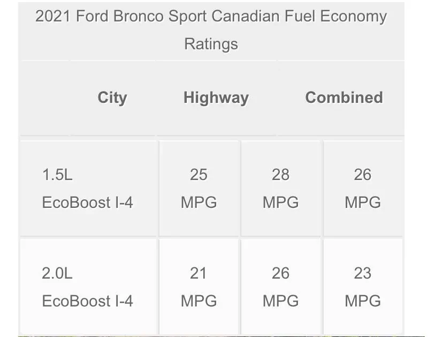Click "EcoBoost I-4" text in the 1.5L row
This screenshot has height=337, width=443.
pyautogui.click(x=87, y=203)
